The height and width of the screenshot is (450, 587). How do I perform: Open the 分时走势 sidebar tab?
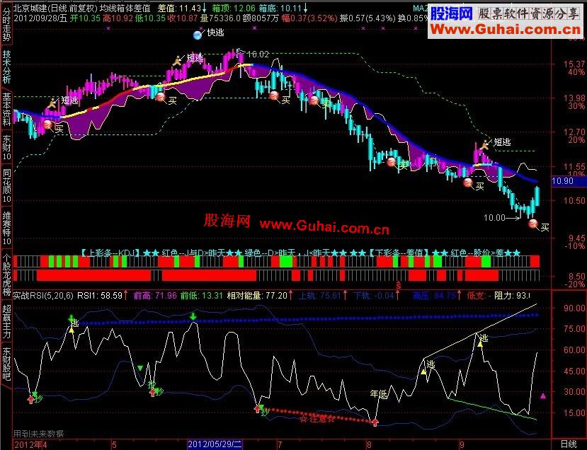click(6, 24)
